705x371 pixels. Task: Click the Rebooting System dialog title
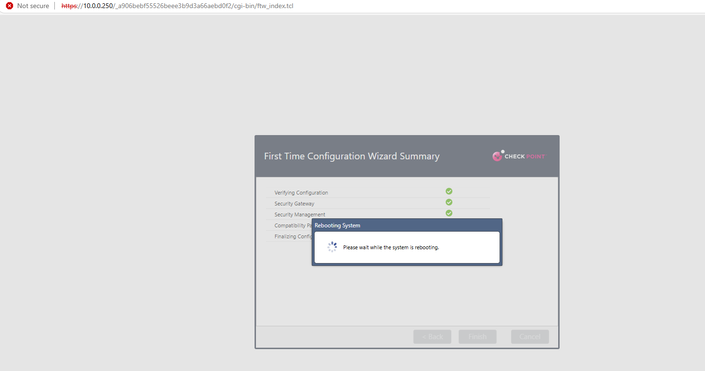click(x=337, y=225)
